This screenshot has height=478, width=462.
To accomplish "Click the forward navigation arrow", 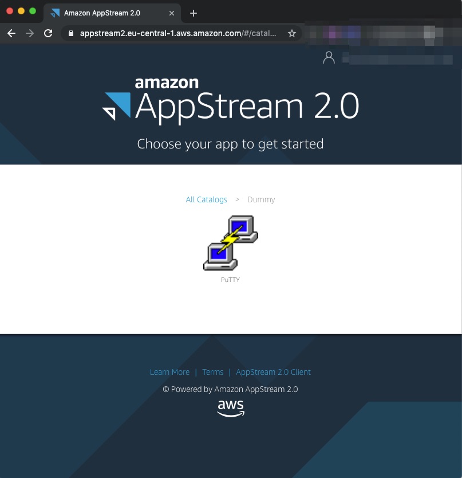I will pyautogui.click(x=30, y=33).
